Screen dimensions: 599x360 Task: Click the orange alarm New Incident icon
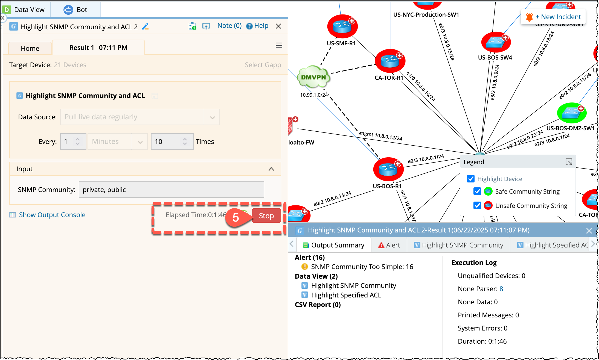[529, 17]
